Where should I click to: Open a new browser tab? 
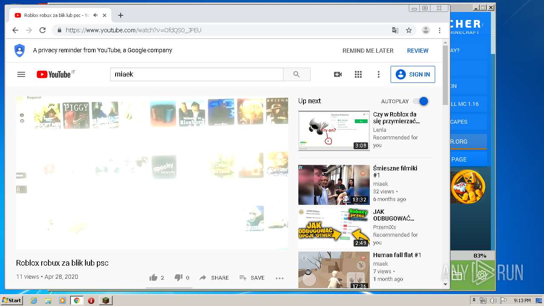pyautogui.click(x=121, y=15)
